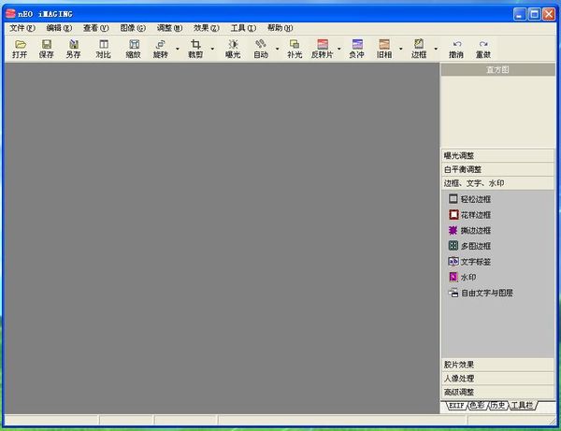Choose 水印 (Watermark) in the side panel
The height and width of the screenshot is (431, 561).
pos(468,278)
